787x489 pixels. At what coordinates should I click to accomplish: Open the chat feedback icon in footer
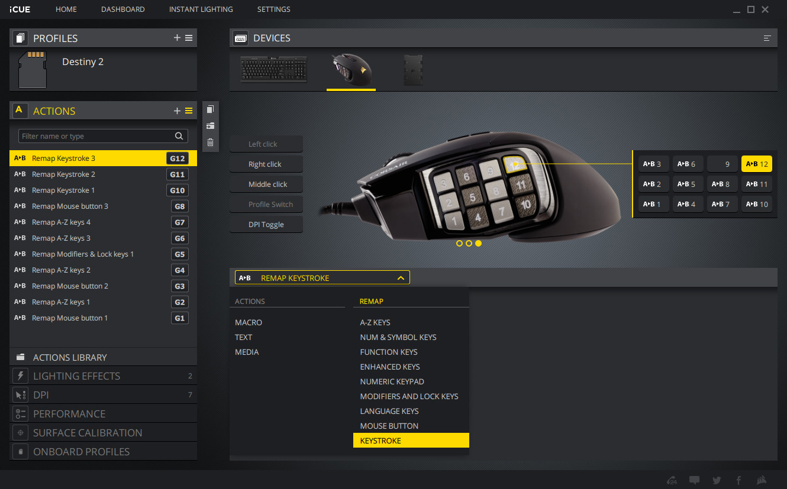tap(695, 480)
